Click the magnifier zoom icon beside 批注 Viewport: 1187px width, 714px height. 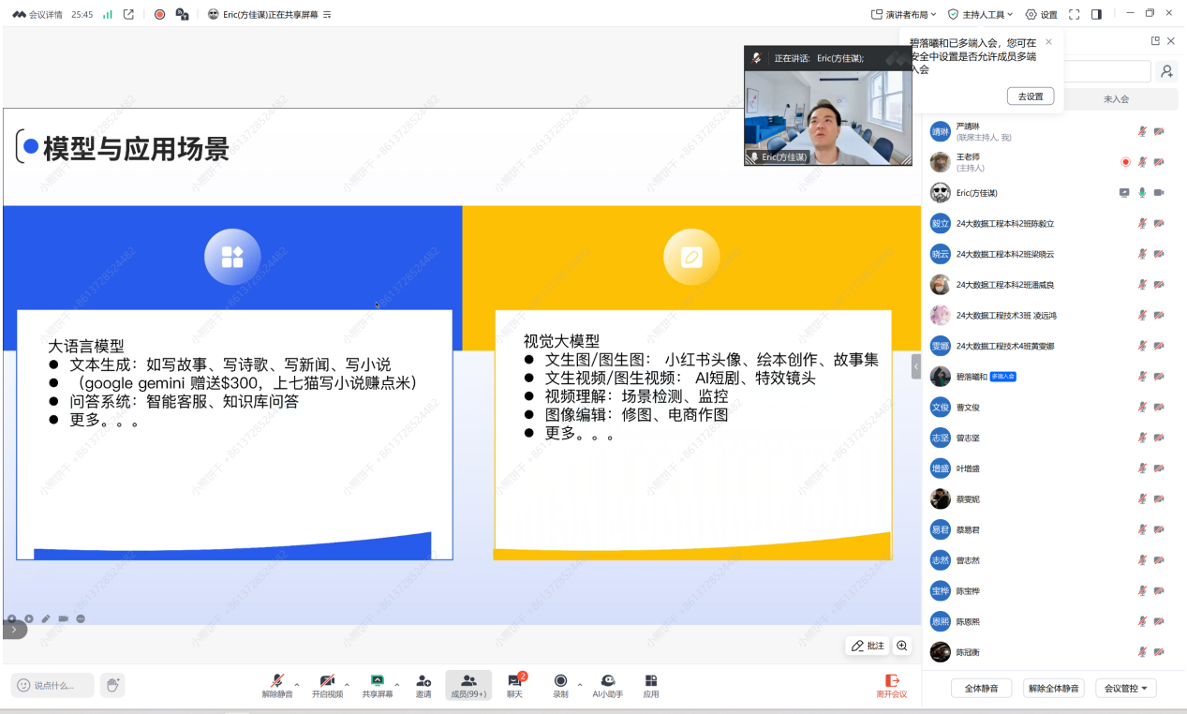[901, 646]
